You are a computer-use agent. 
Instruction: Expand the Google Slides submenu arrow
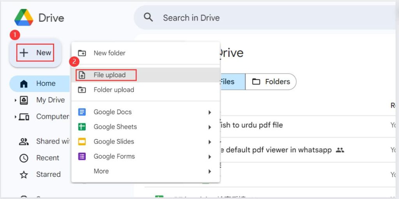(x=210, y=142)
